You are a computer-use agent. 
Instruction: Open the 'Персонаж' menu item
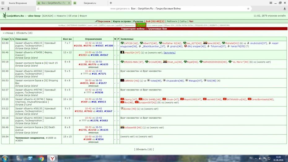point(104,21)
